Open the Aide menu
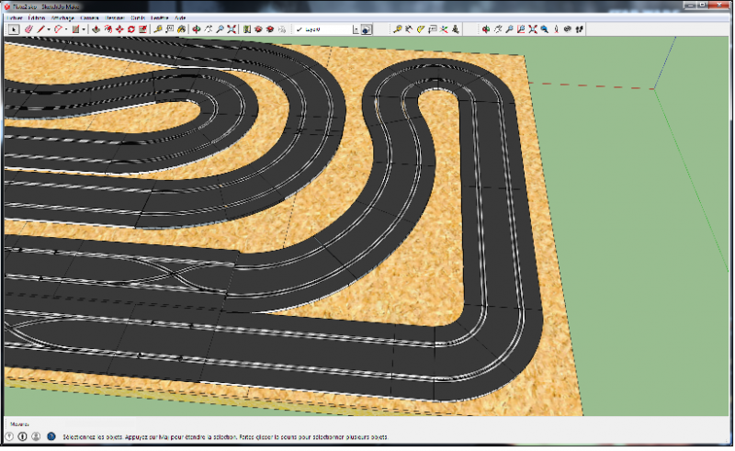This screenshot has width=735, height=451. click(x=180, y=17)
